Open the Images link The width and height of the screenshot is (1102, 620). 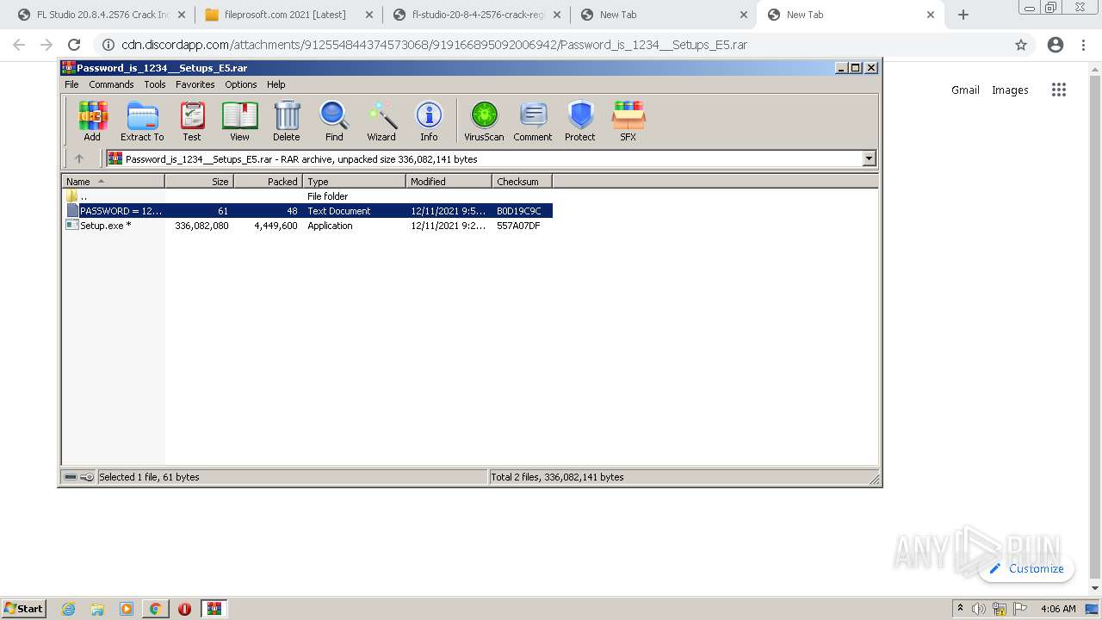1010,90
